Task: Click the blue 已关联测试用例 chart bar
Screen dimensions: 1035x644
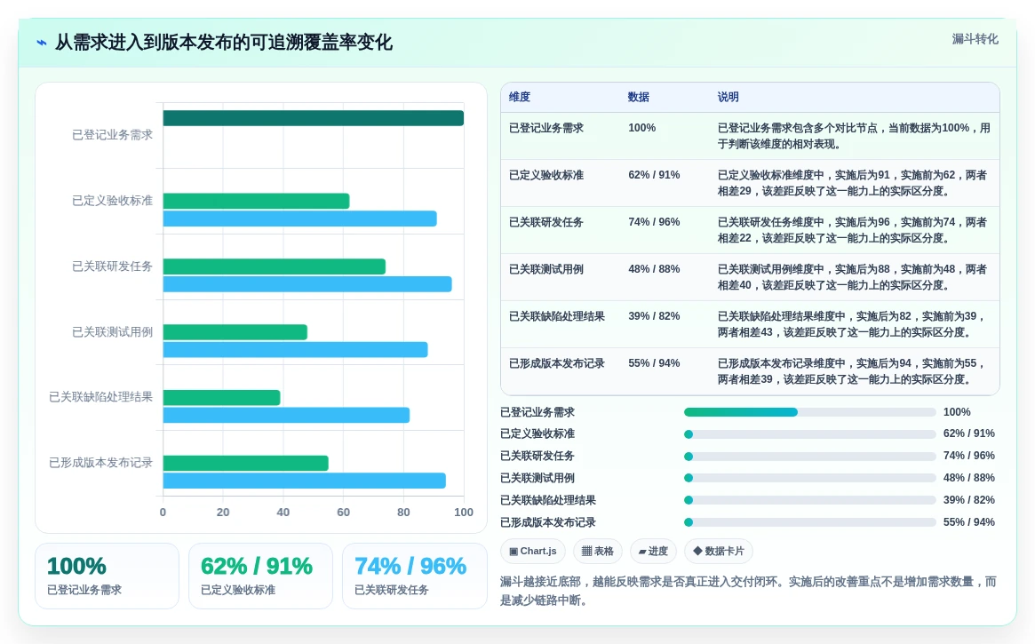Action: click(x=295, y=350)
